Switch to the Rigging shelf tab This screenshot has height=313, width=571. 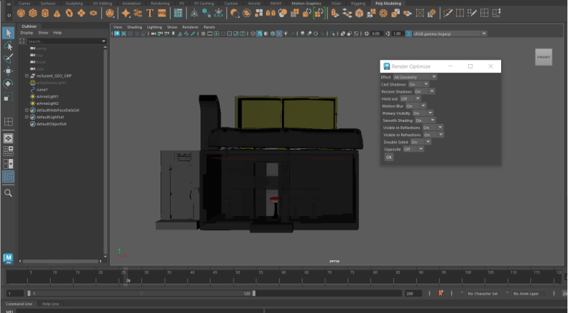[x=358, y=4]
